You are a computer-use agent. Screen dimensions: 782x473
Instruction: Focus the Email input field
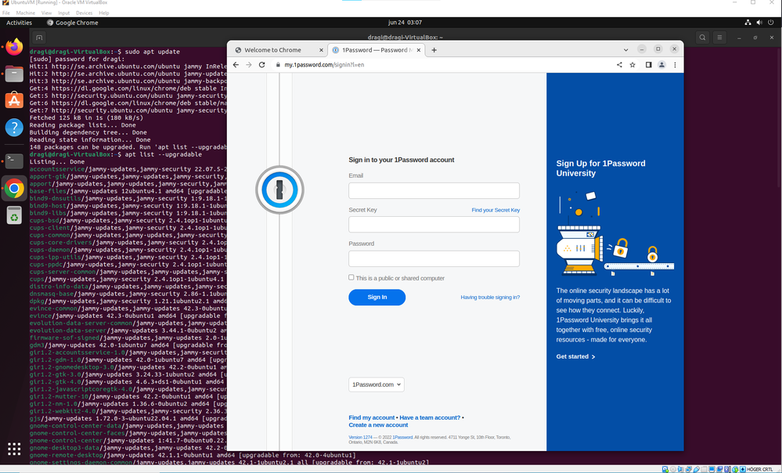point(434,191)
